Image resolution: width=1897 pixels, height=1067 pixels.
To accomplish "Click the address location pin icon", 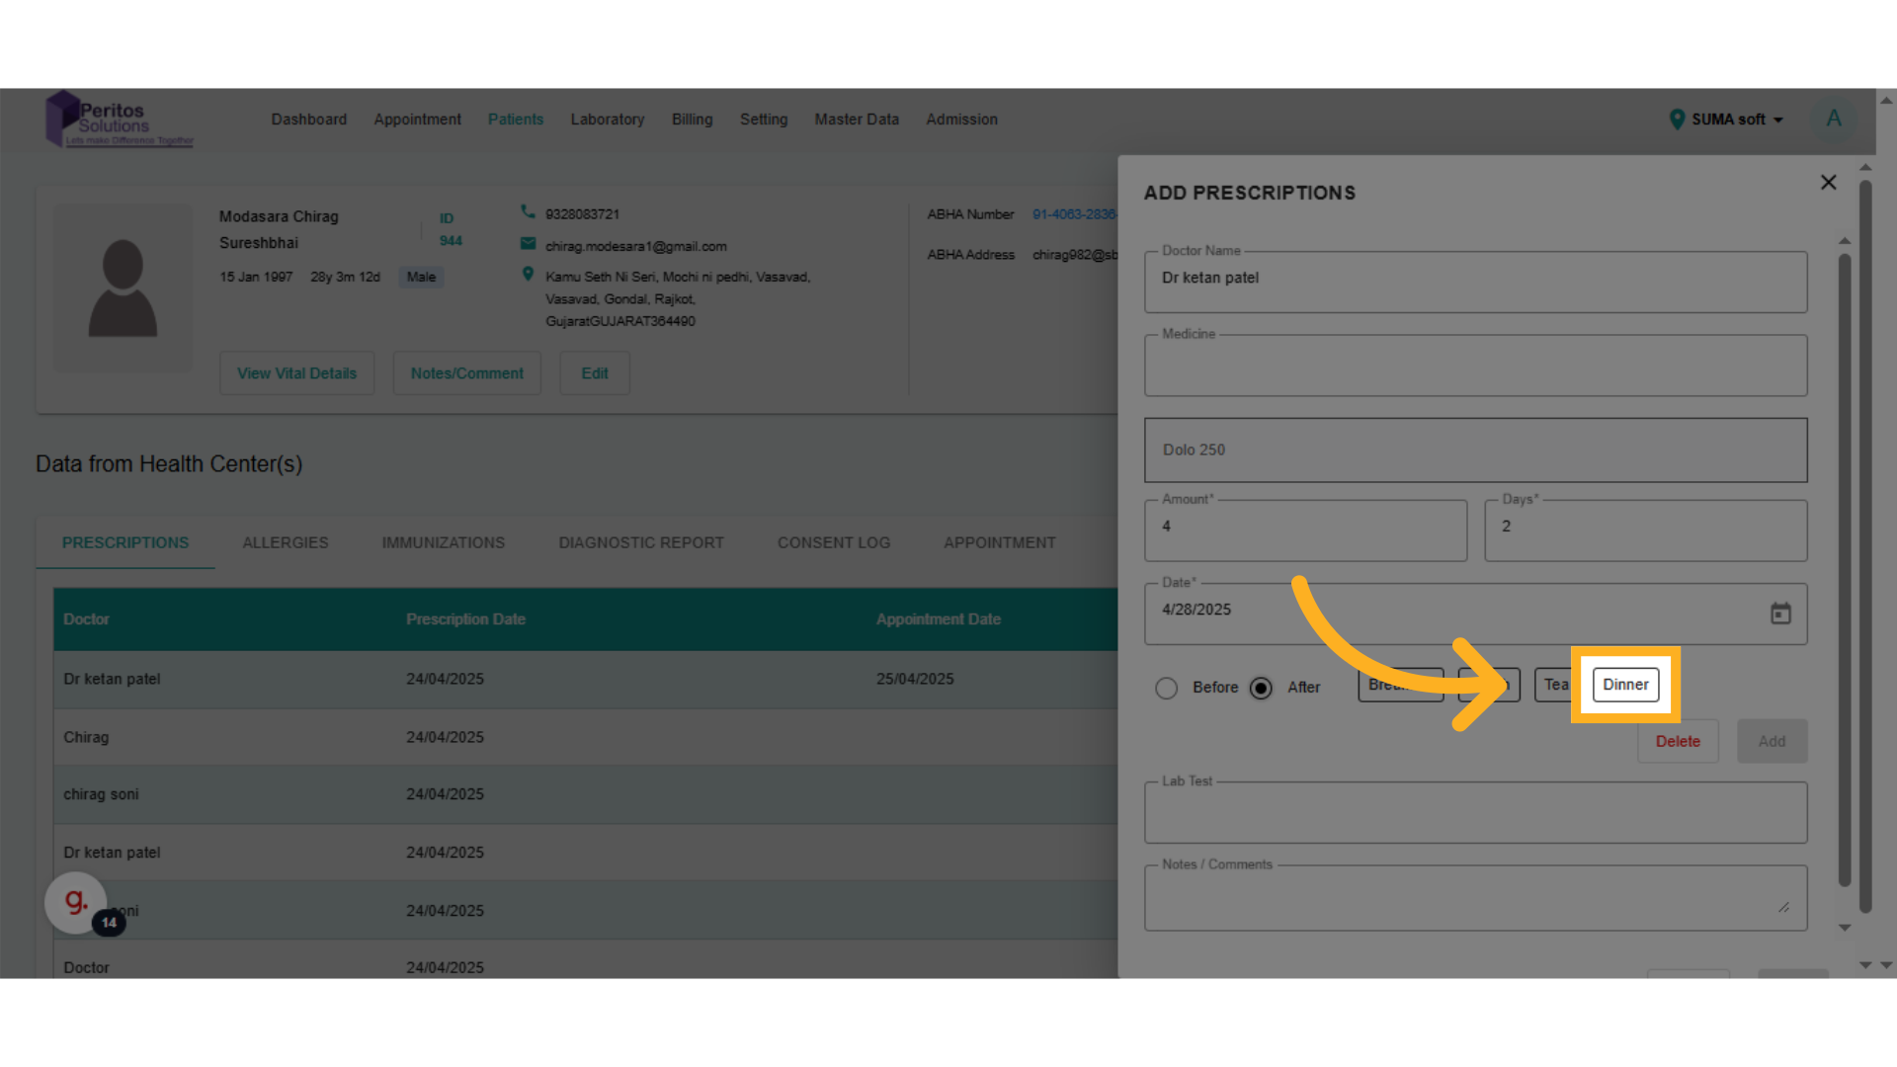I will coord(528,275).
